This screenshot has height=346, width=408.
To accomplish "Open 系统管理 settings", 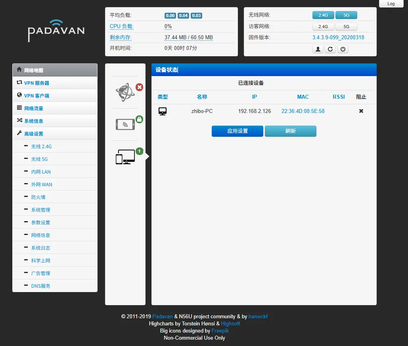I will (x=55, y=210).
